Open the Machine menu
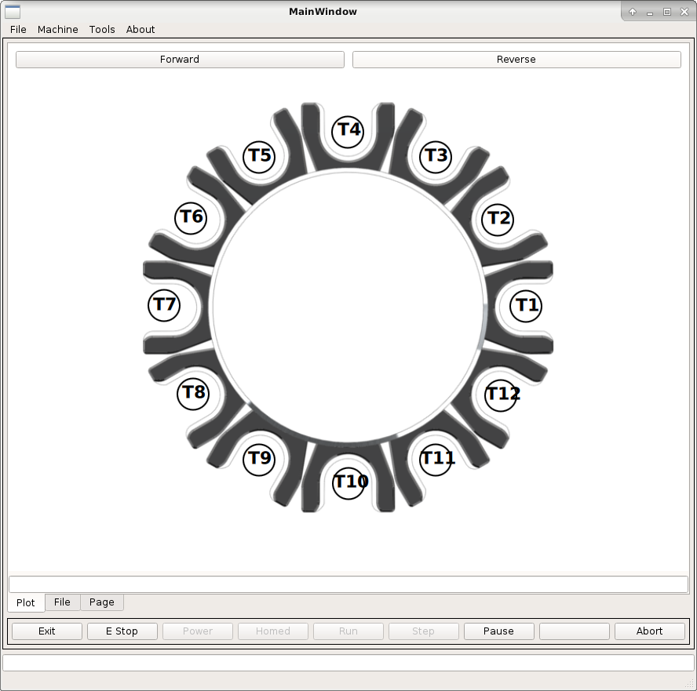 click(x=58, y=29)
